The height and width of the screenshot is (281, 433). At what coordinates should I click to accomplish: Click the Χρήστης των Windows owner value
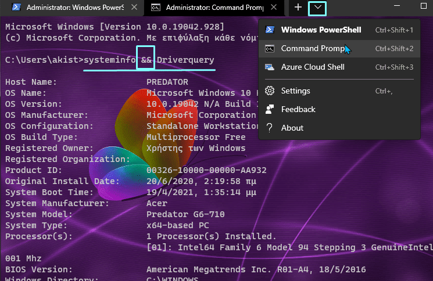point(196,149)
